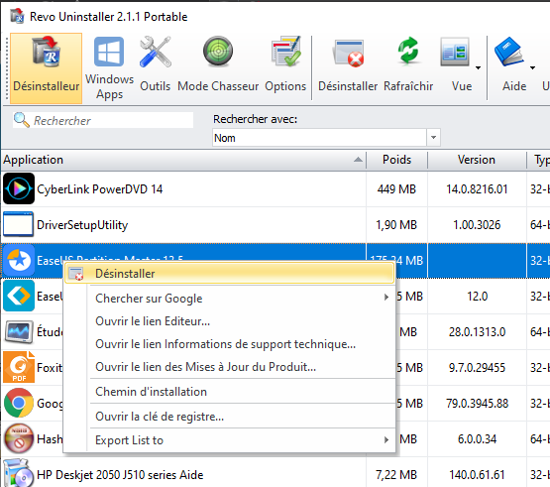The image size is (550, 487).
Task: Click EaseUS Partition Master icon
Action: (19, 261)
